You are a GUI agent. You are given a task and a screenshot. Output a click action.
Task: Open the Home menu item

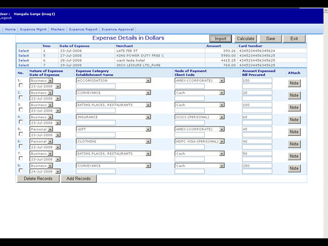[10, 29]
